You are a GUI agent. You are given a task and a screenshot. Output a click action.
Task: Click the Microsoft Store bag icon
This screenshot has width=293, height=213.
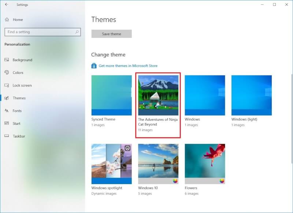[x=94, y=66]
